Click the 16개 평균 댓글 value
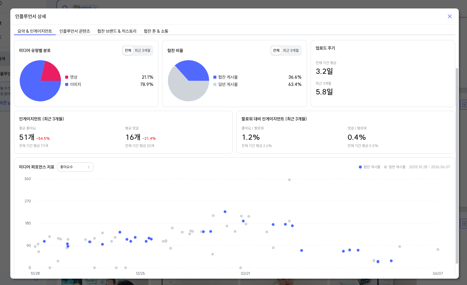The image size is (467, 285). (x=133, y=137)
